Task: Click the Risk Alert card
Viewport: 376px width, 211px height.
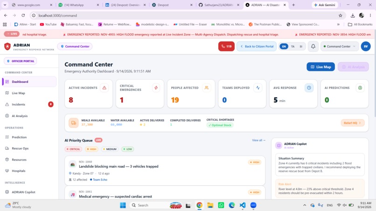Action: point(320,189)
